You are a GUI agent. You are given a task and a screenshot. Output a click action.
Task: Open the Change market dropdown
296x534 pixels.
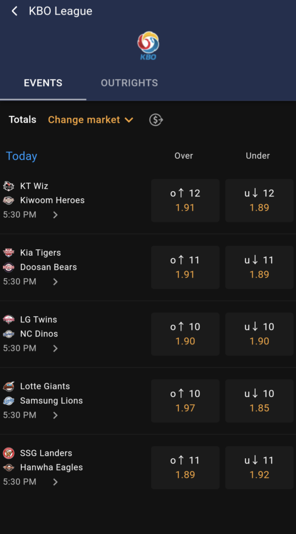[91, 120]
